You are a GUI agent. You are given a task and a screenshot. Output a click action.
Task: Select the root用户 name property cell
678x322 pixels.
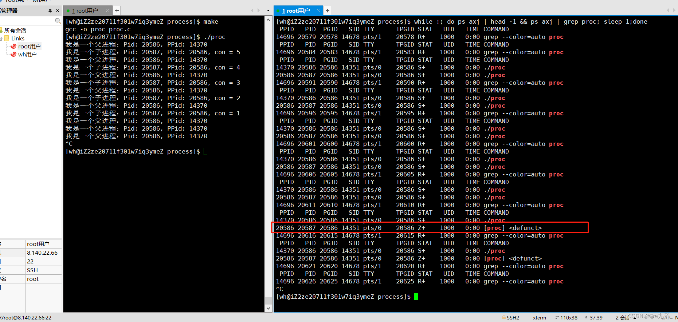coord(43,244)
